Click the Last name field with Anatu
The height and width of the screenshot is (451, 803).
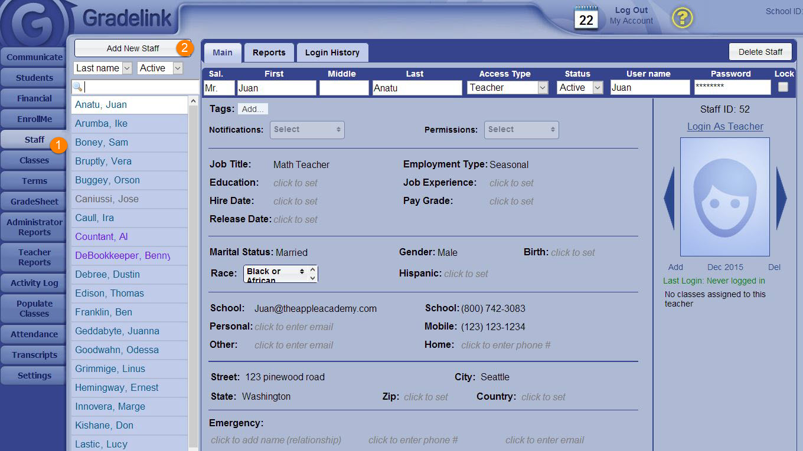417,88
